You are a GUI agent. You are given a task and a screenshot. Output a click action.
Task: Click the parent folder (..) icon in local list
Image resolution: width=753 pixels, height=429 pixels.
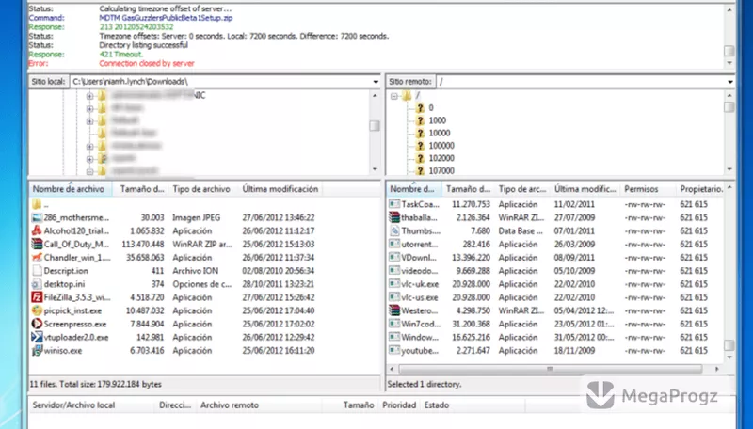point(37,204)
